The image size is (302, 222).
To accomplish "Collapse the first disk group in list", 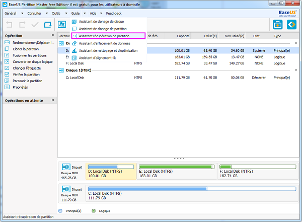I will point(296,43).
